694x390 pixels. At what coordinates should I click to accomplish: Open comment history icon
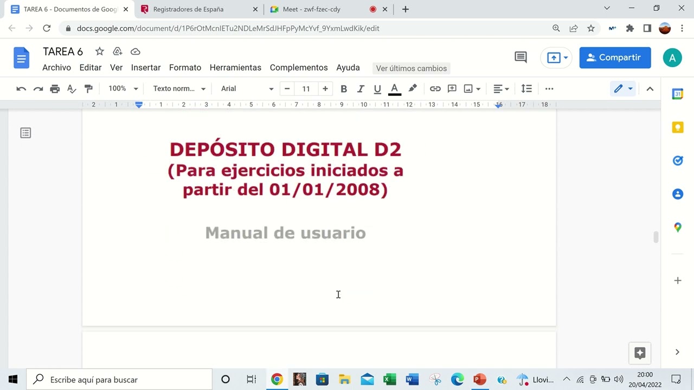pyautogui.click(x=520, y=57)
